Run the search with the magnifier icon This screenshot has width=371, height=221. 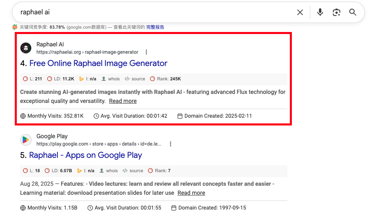coord(353,12)
